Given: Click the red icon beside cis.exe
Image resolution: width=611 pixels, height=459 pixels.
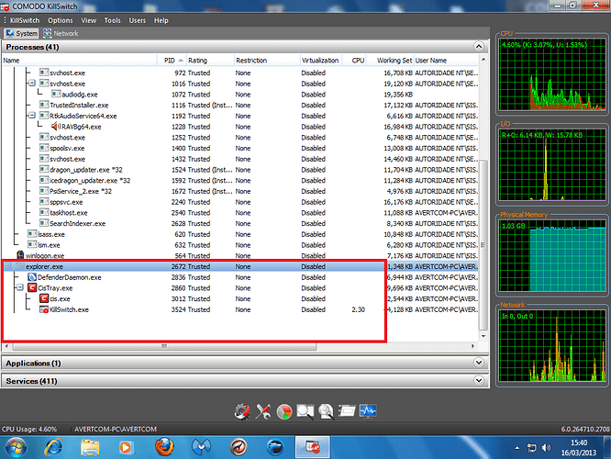Looking at the screenshot, I should coord(44,298).
